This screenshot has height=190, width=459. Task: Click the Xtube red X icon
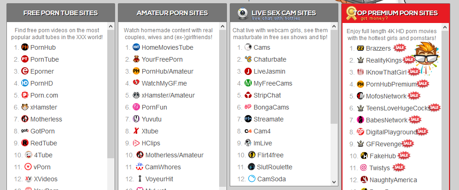[x=136, y=131]
